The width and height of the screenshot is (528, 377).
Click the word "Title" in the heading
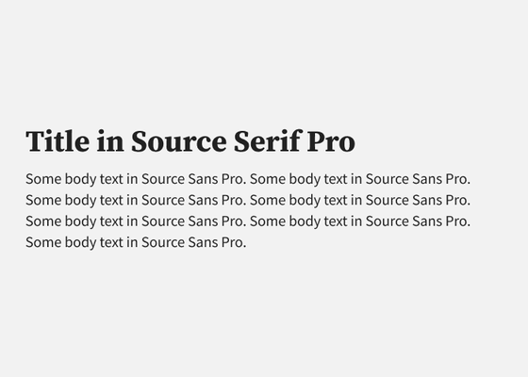click(58, 141)
